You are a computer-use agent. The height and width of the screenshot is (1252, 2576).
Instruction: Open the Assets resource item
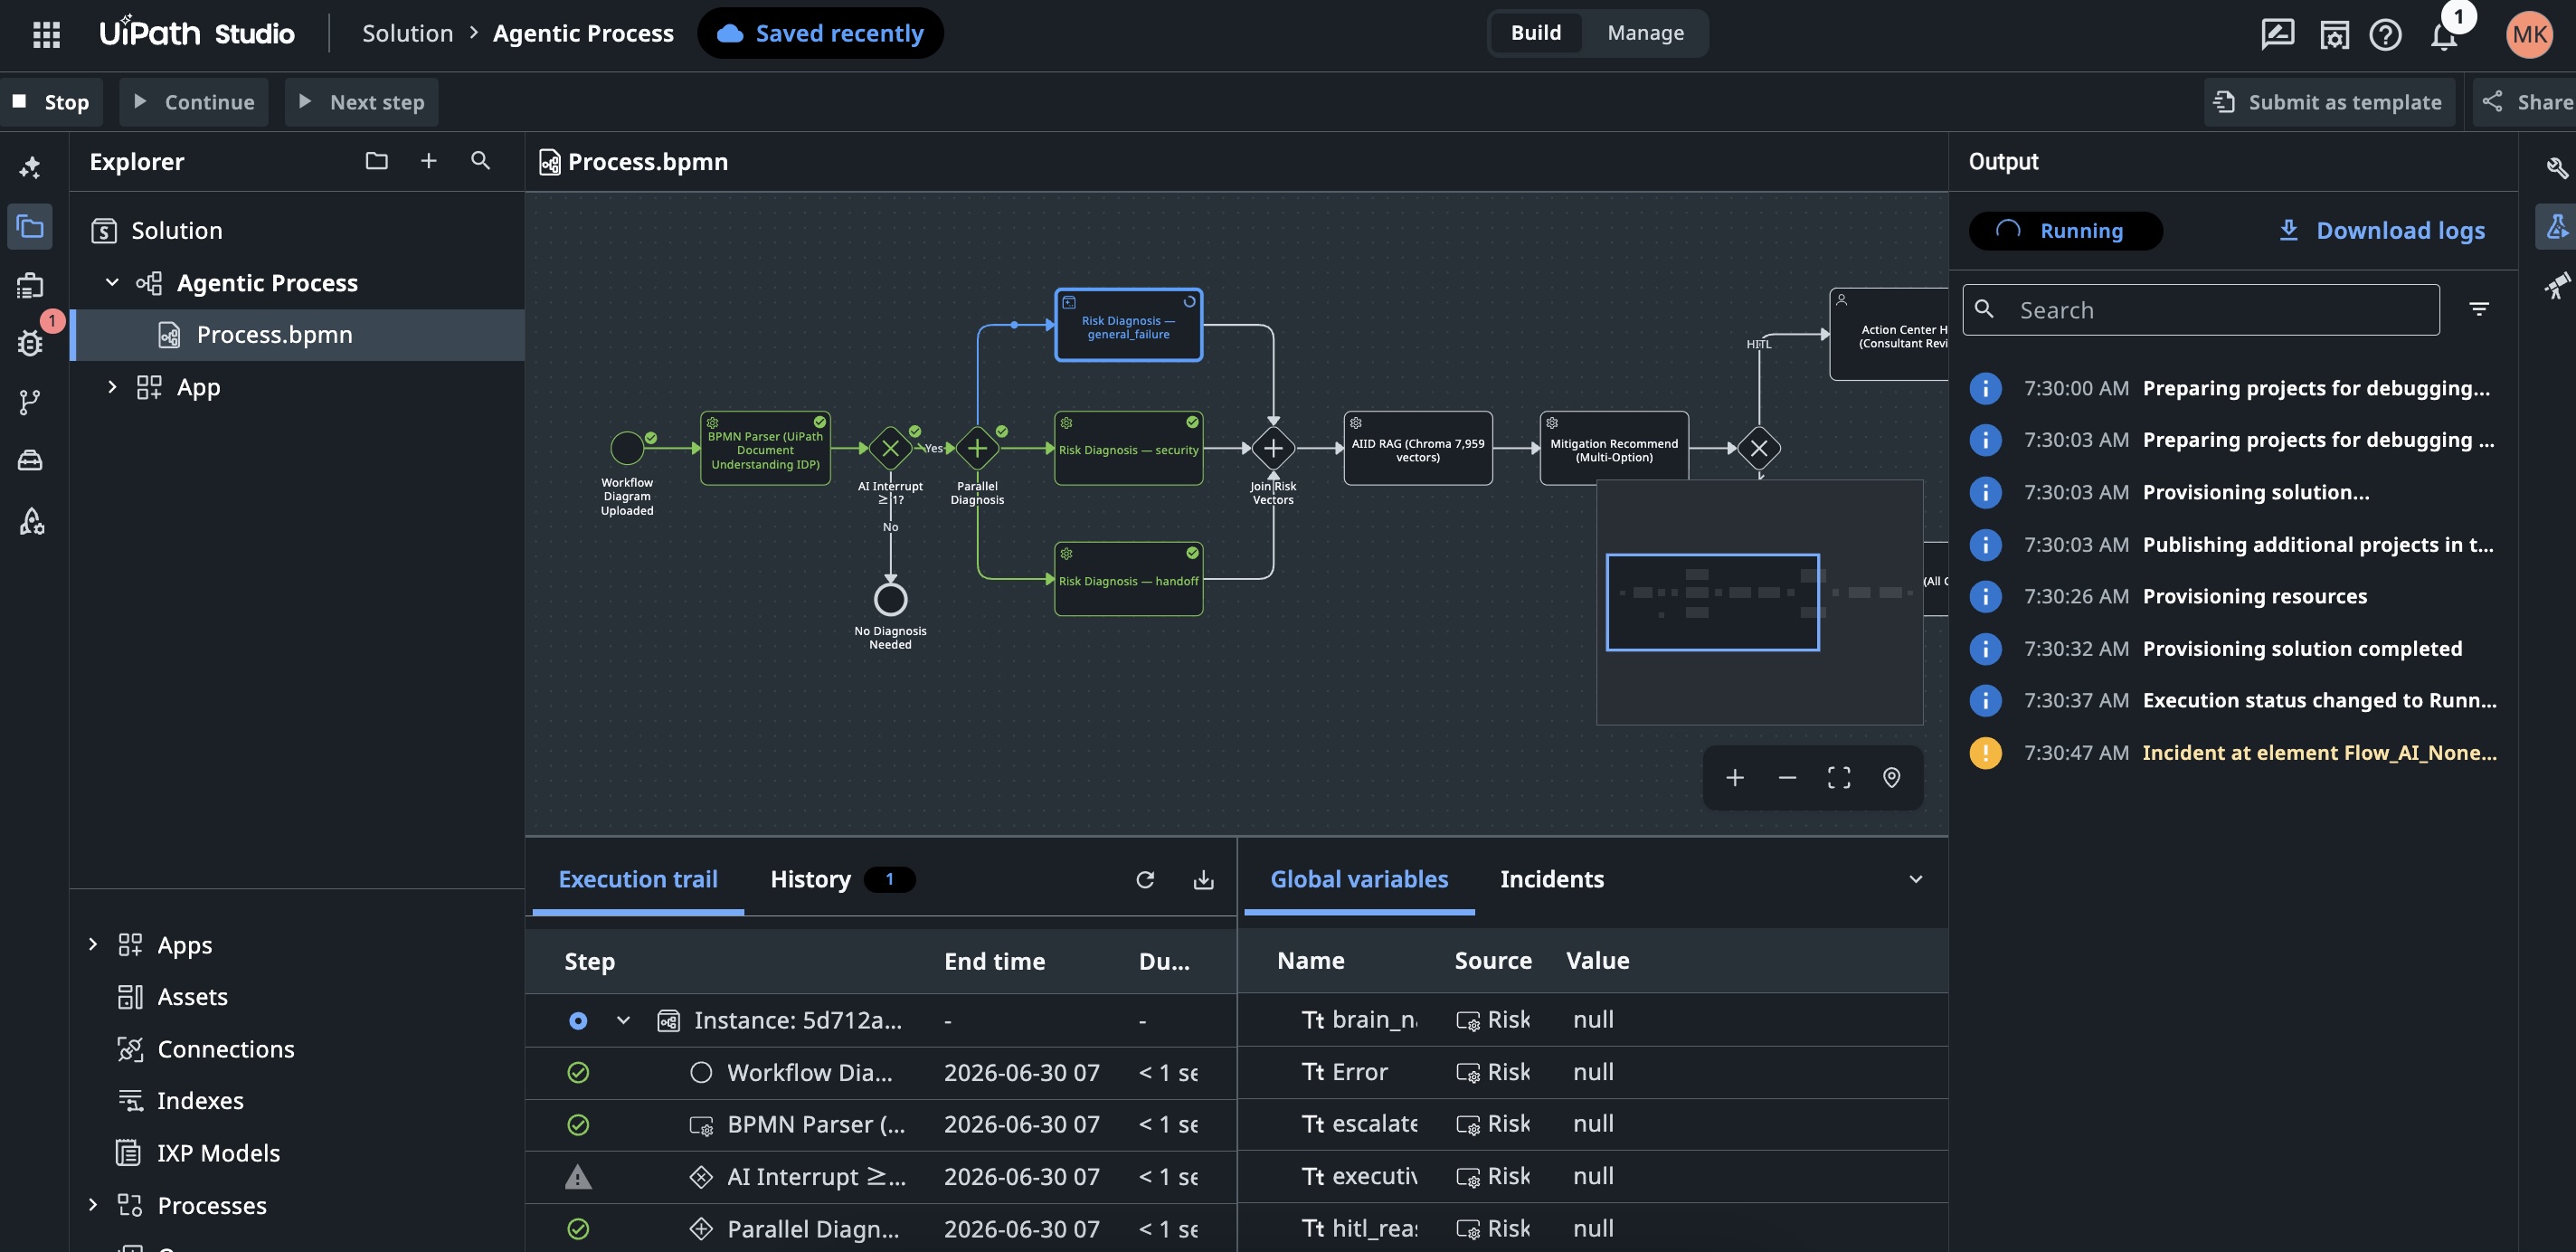[192, 997]
